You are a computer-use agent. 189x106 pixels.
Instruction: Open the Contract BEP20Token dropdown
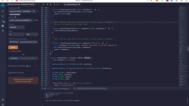click(23, 42)
